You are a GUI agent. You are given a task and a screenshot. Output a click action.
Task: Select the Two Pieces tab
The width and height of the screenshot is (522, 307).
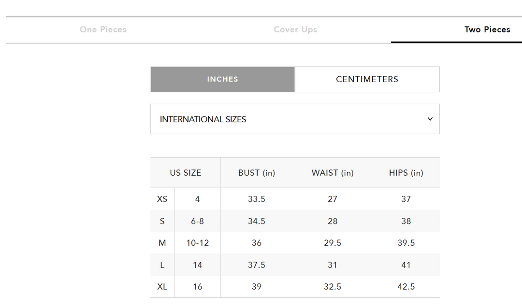coord(487,29)
